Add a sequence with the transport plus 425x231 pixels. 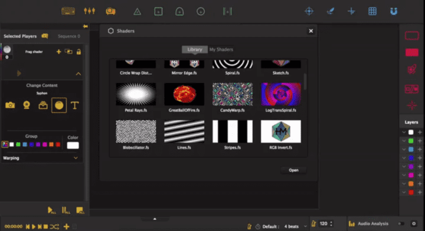(66, 226)
